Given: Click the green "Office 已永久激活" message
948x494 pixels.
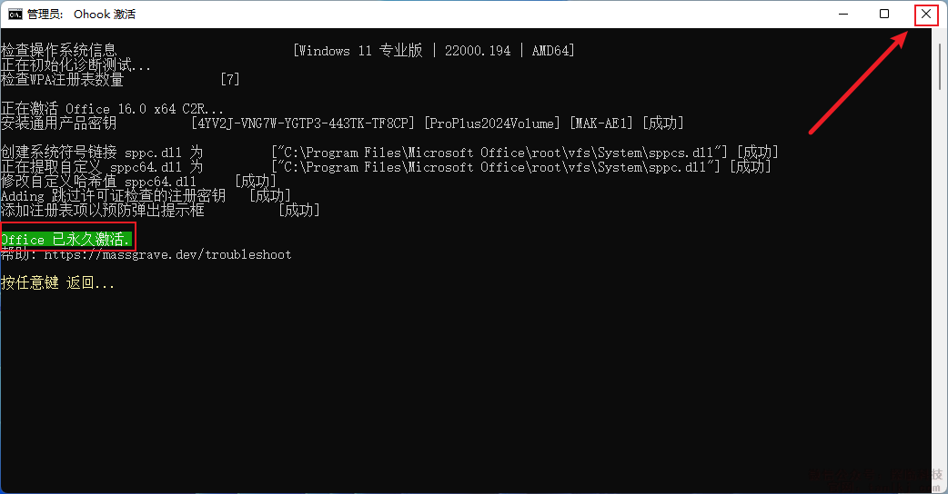Looking at the screenshot, I should tap(67, 240).
